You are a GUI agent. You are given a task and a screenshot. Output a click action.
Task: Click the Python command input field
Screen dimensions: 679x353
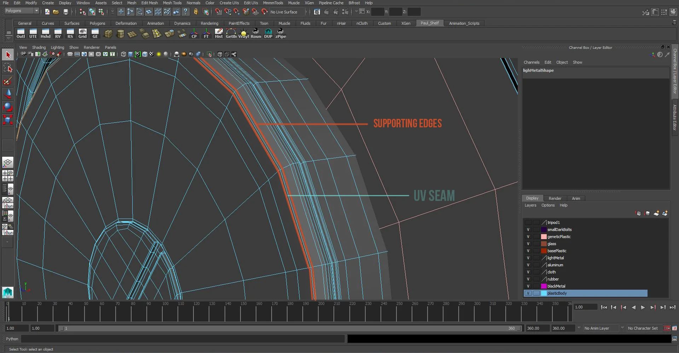[x=183, y=339]
